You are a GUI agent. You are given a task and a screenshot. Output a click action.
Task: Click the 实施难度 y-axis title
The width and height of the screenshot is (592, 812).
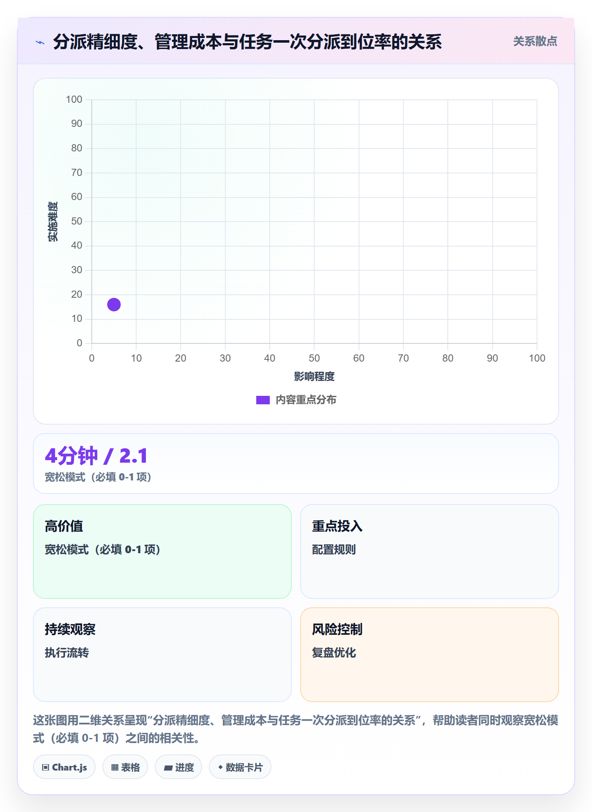point(53,222)
